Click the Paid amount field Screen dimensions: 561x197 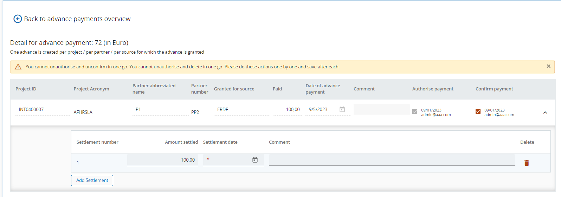[x=287, y=110]
